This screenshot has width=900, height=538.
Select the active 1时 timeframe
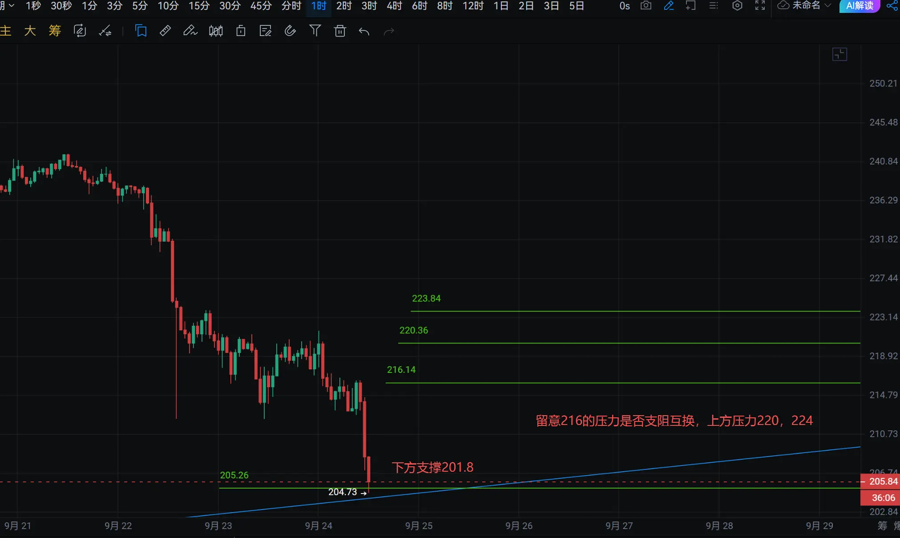pos(319,6)
